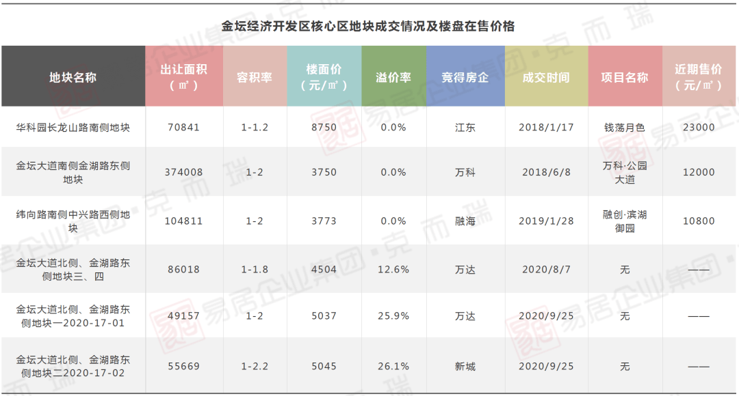Image resolution: width=739 pixels, height=396 pixels.
Task: Click the cell 纬向路南侧中兴路西侧地块
Action: pyautogui.click(x=73, y=221)
